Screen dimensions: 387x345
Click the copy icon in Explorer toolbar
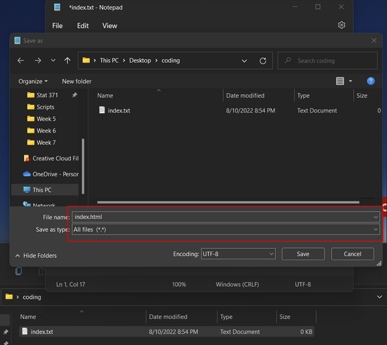[x=19, y=271]
